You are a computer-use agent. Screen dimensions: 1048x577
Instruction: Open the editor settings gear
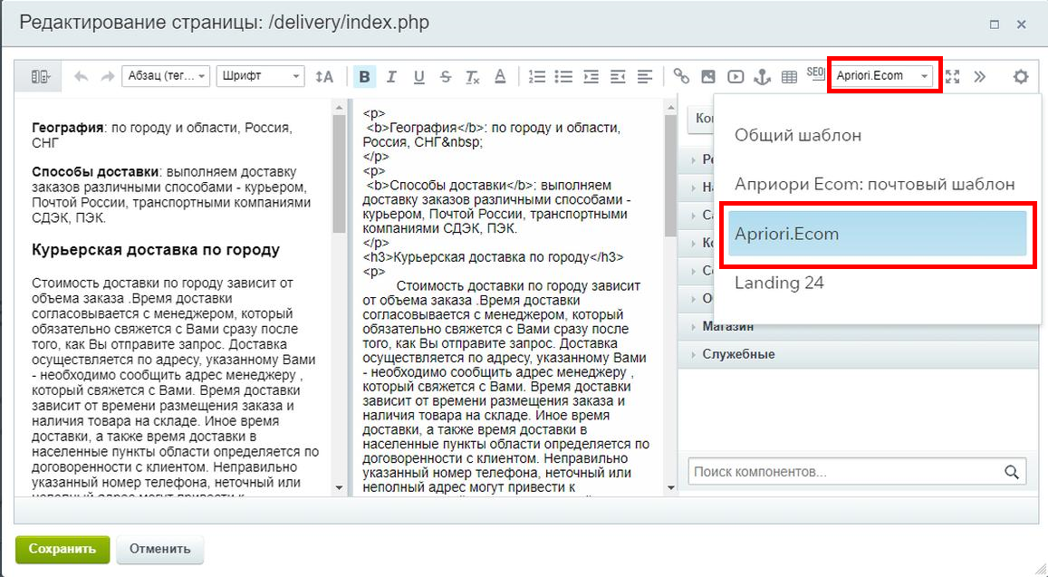[1021, 77]
